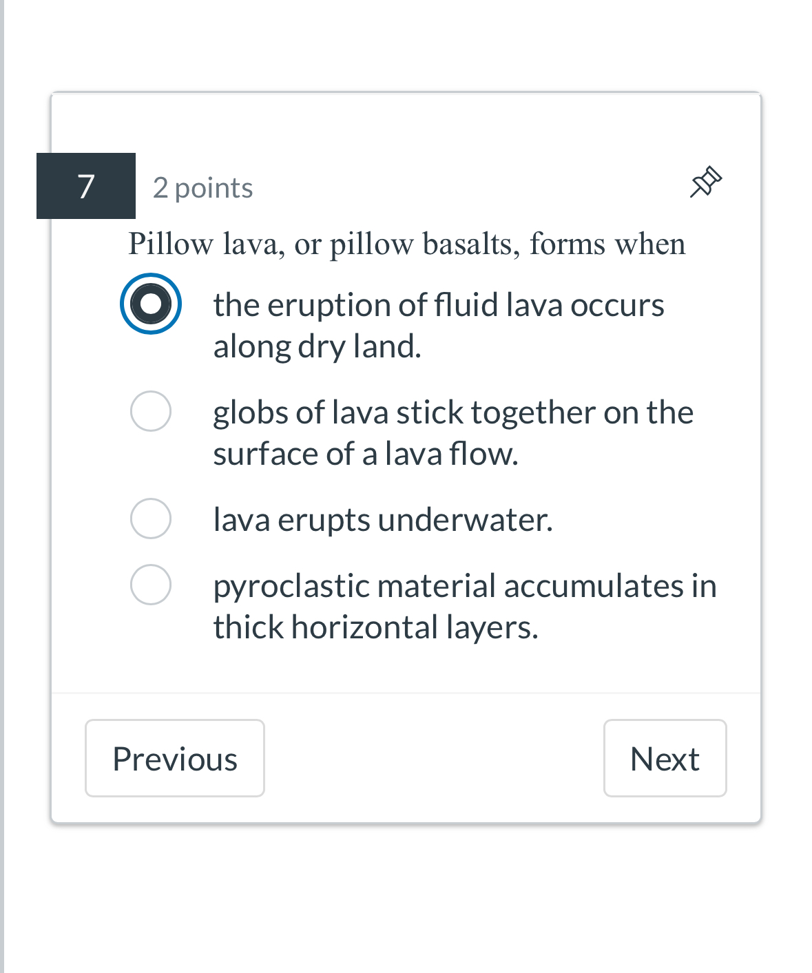Click Previous to return to question 6
The image size is (812, 973).
[x=174, y=758]
